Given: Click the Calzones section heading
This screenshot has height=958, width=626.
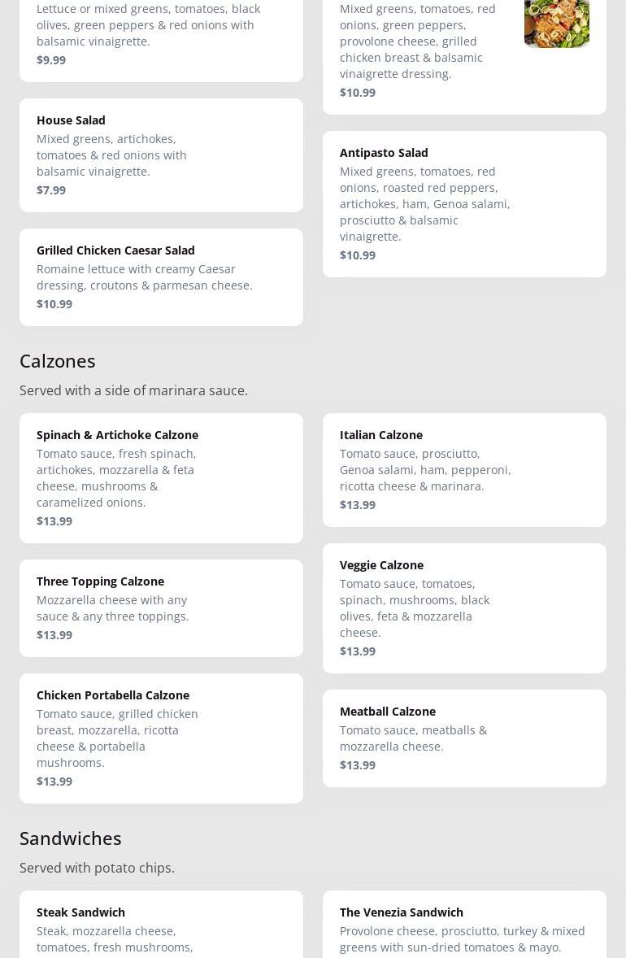Looking at the screenshot, I should coord(58,360).
